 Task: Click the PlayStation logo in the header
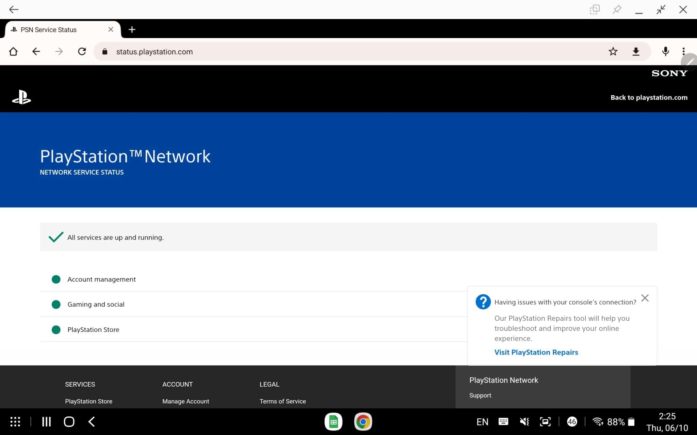coord(22,98)
